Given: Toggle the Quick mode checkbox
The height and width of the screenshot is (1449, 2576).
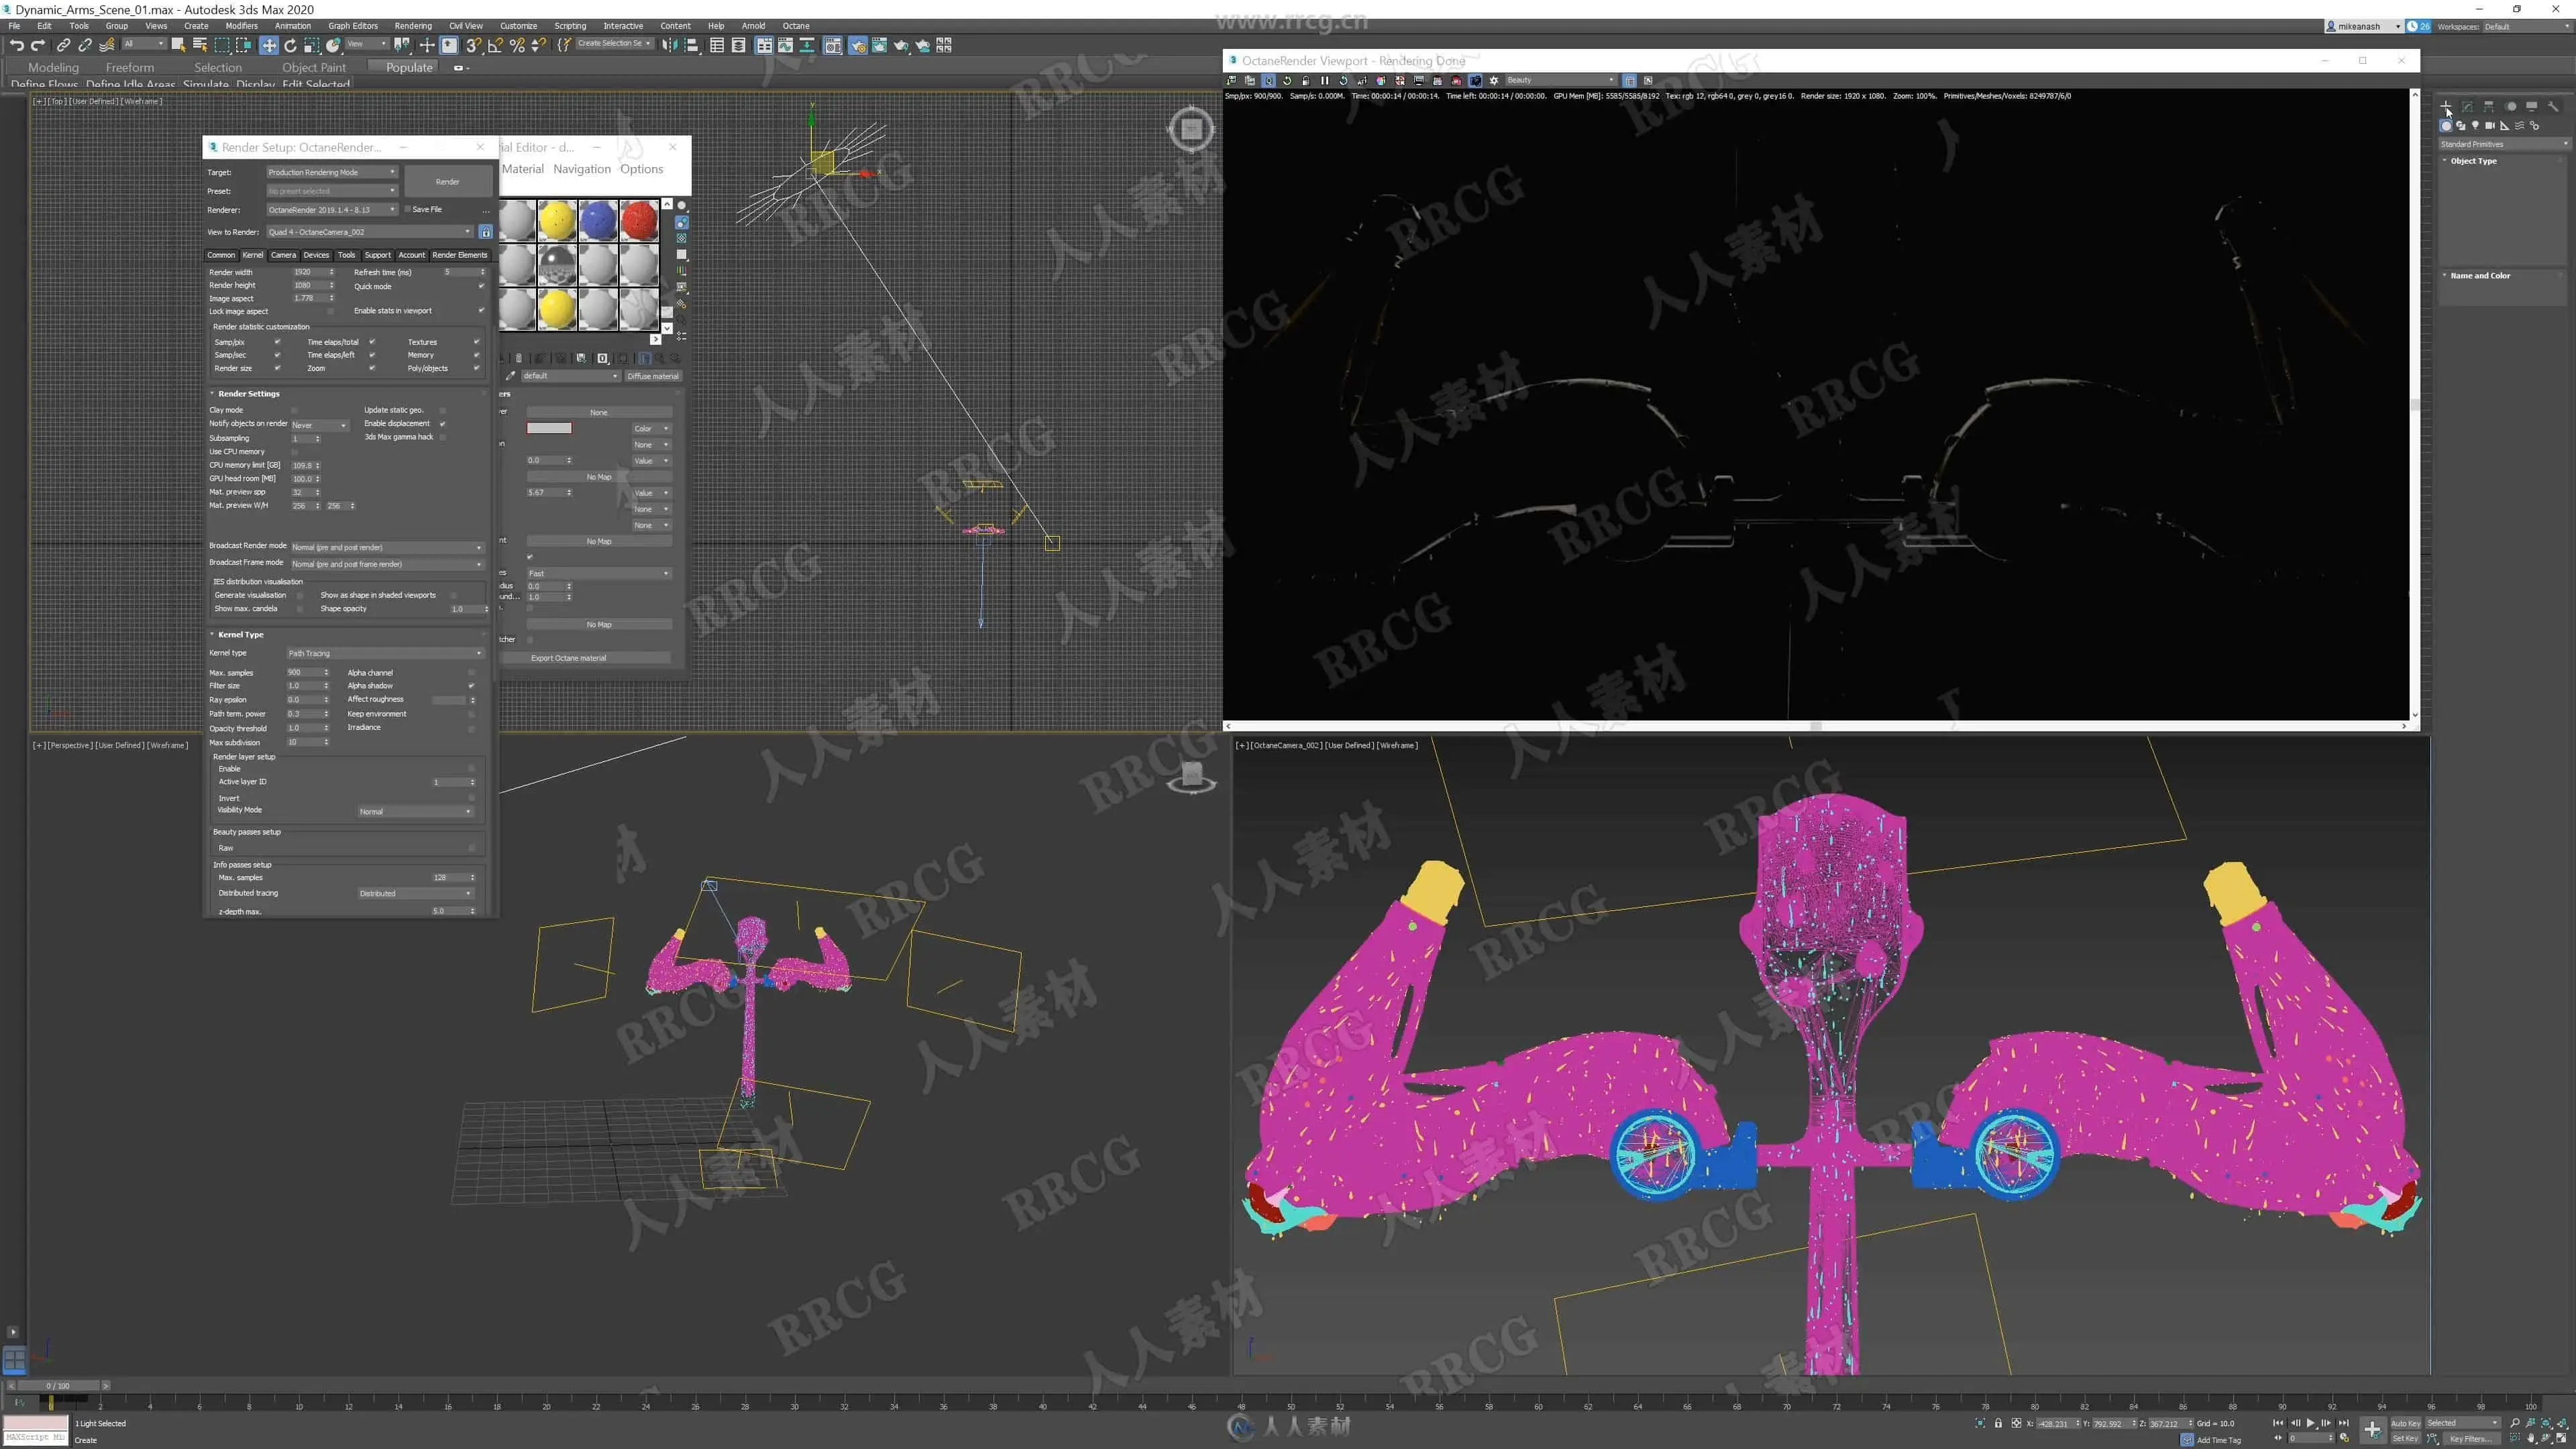Looking at the screenshot, I should coord(481,287).
